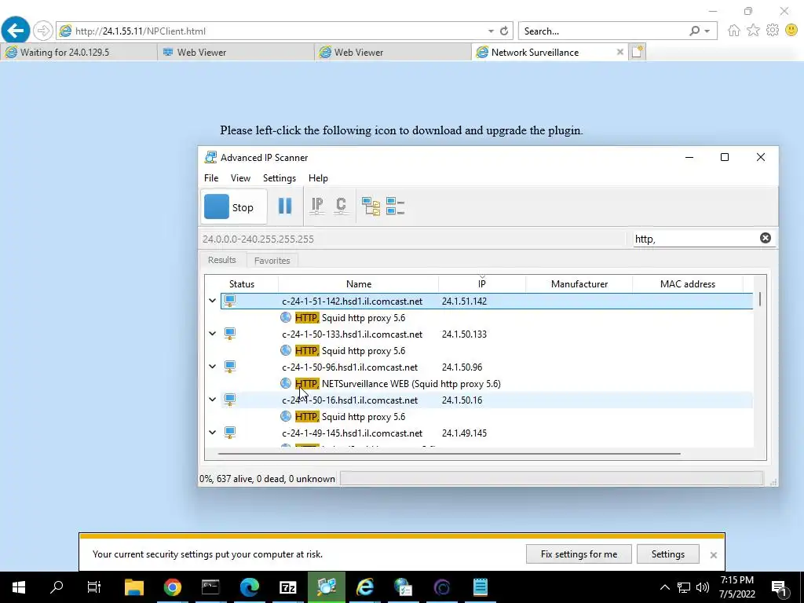This screenshot has width=804, height=603.
Task: Collapse the 24.1.50.133 host row
Action: point(212,333)
